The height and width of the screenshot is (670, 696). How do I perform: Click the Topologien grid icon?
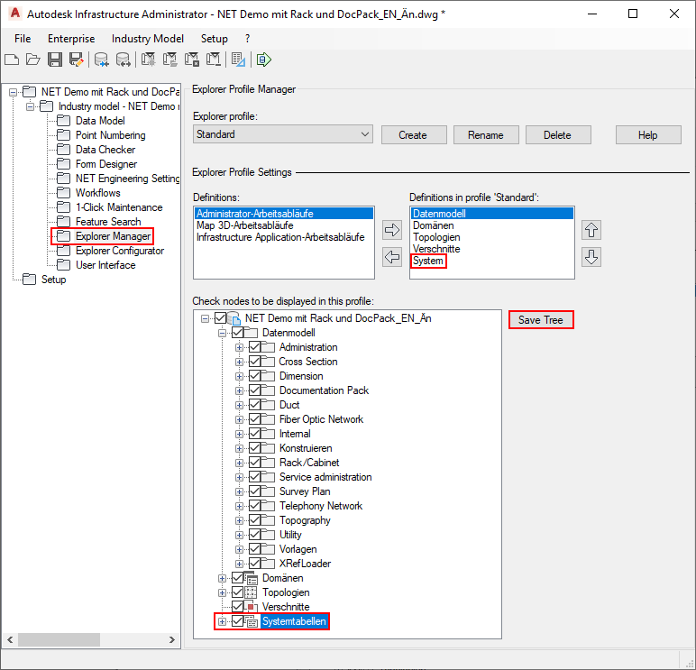(252, 592)
